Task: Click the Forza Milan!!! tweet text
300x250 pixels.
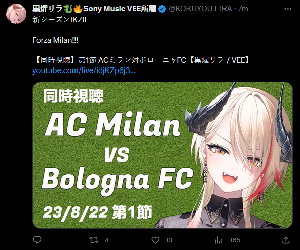Action: [x=55, y=40]
